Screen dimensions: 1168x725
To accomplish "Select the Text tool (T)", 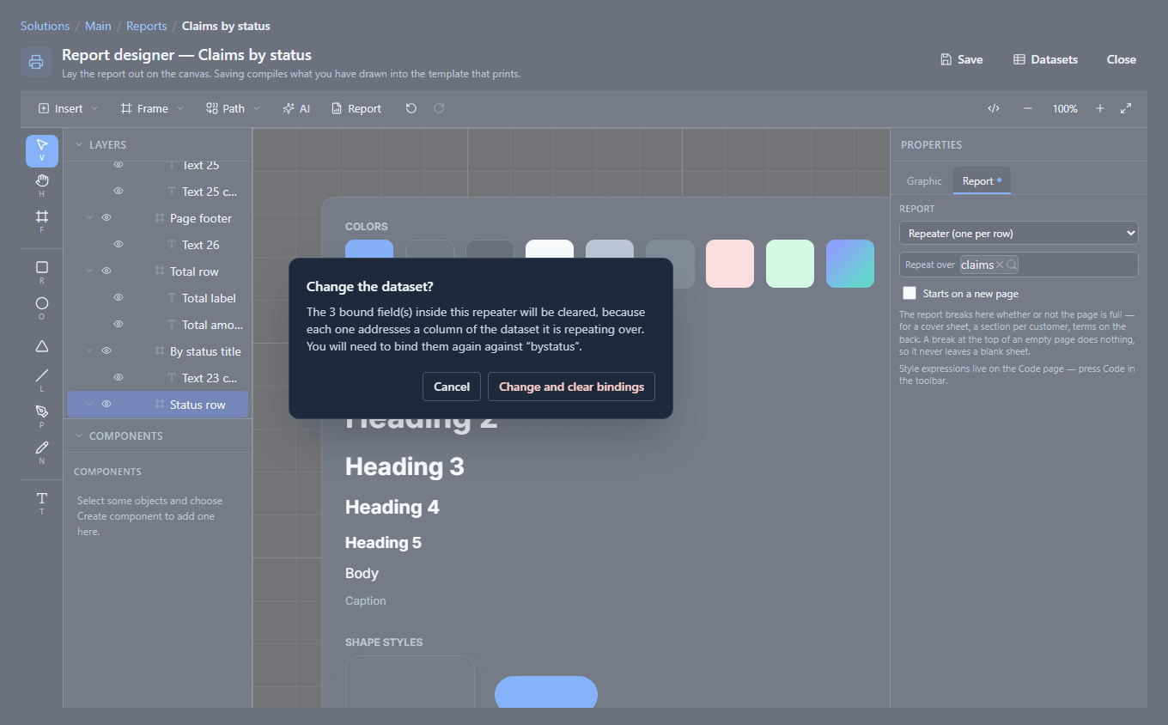I will [42, 503].
